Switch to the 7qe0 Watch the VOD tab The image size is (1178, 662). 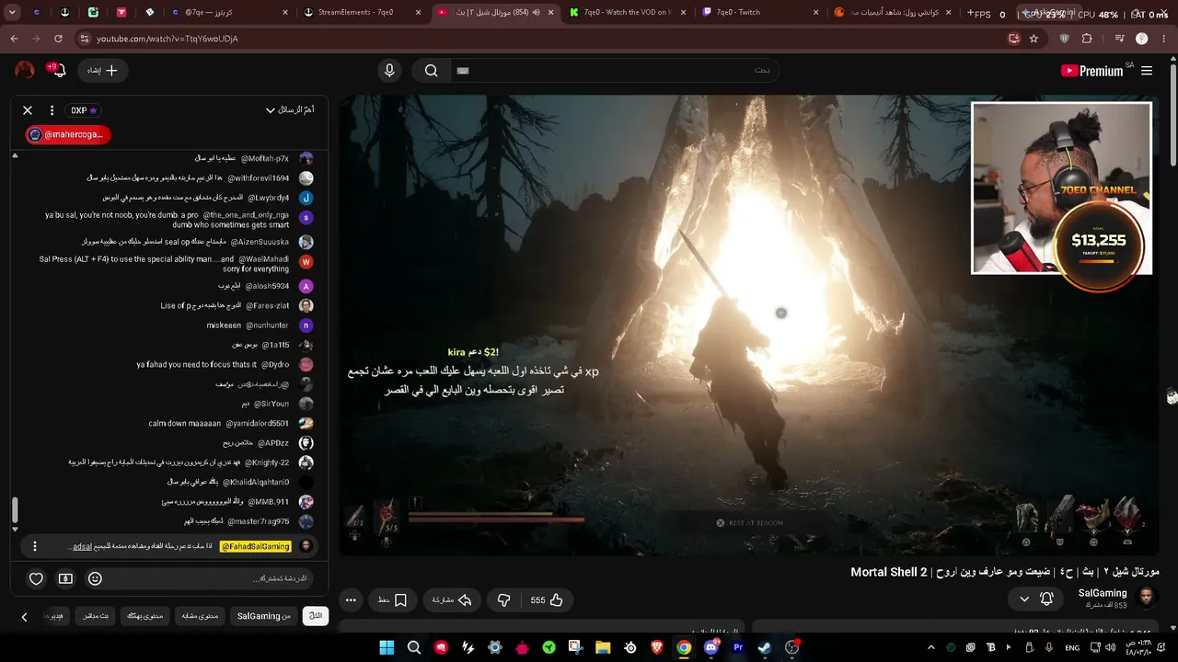point(628,12)
